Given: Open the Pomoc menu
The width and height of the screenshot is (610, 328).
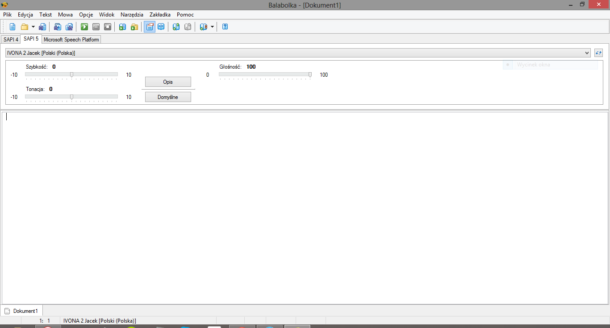Looking at the screenshot, I should pyautogui.click(x=185, y=15).
